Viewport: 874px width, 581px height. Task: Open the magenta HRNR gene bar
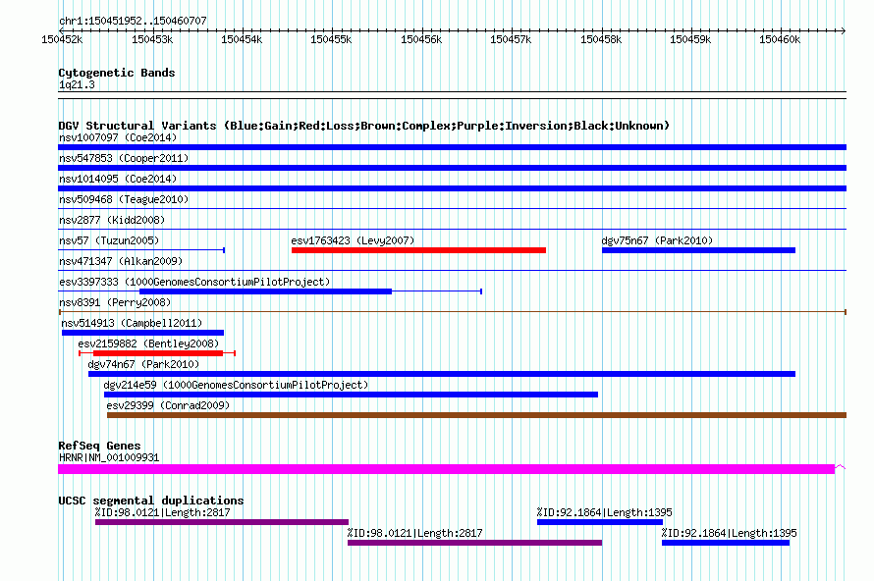tap(446, 469)
